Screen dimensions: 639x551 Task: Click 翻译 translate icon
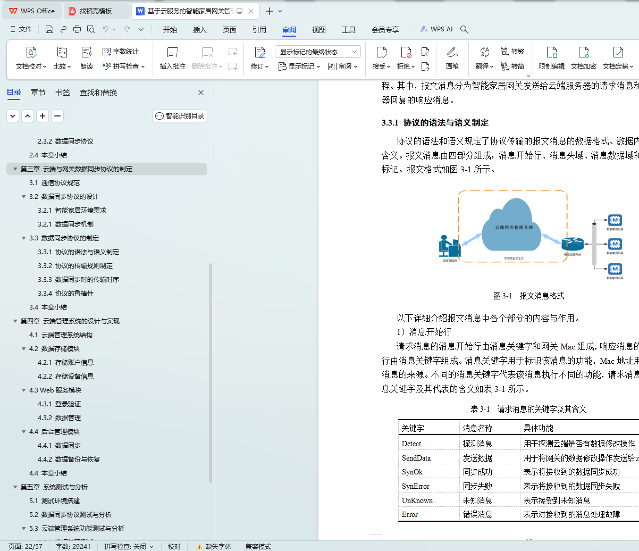(484, 52)
